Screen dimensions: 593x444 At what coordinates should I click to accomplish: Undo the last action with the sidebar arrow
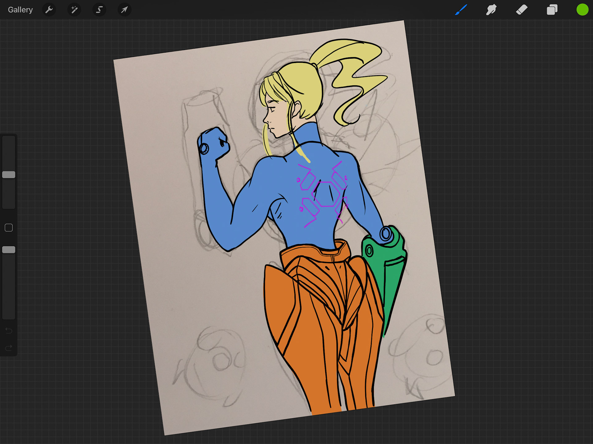pyautogui.click(x=9, y=331)
